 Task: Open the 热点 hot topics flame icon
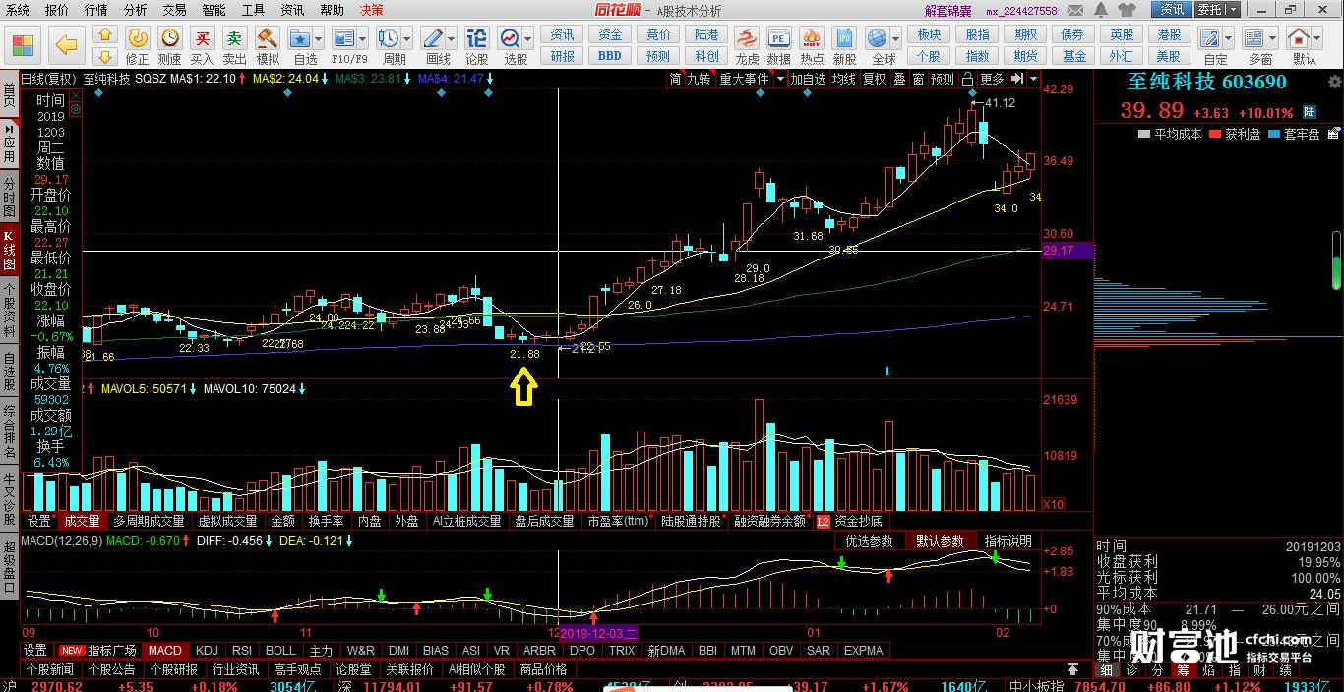[812, 38]
